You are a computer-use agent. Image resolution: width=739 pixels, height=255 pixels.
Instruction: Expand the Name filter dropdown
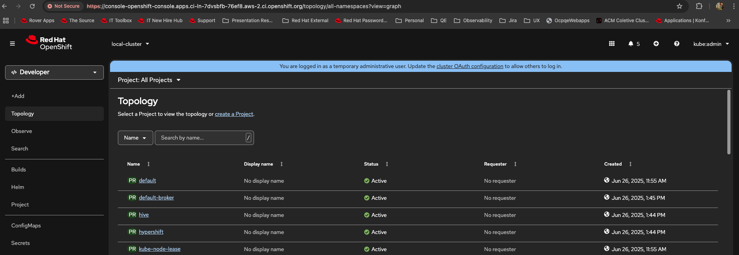[x=135, y=138]
